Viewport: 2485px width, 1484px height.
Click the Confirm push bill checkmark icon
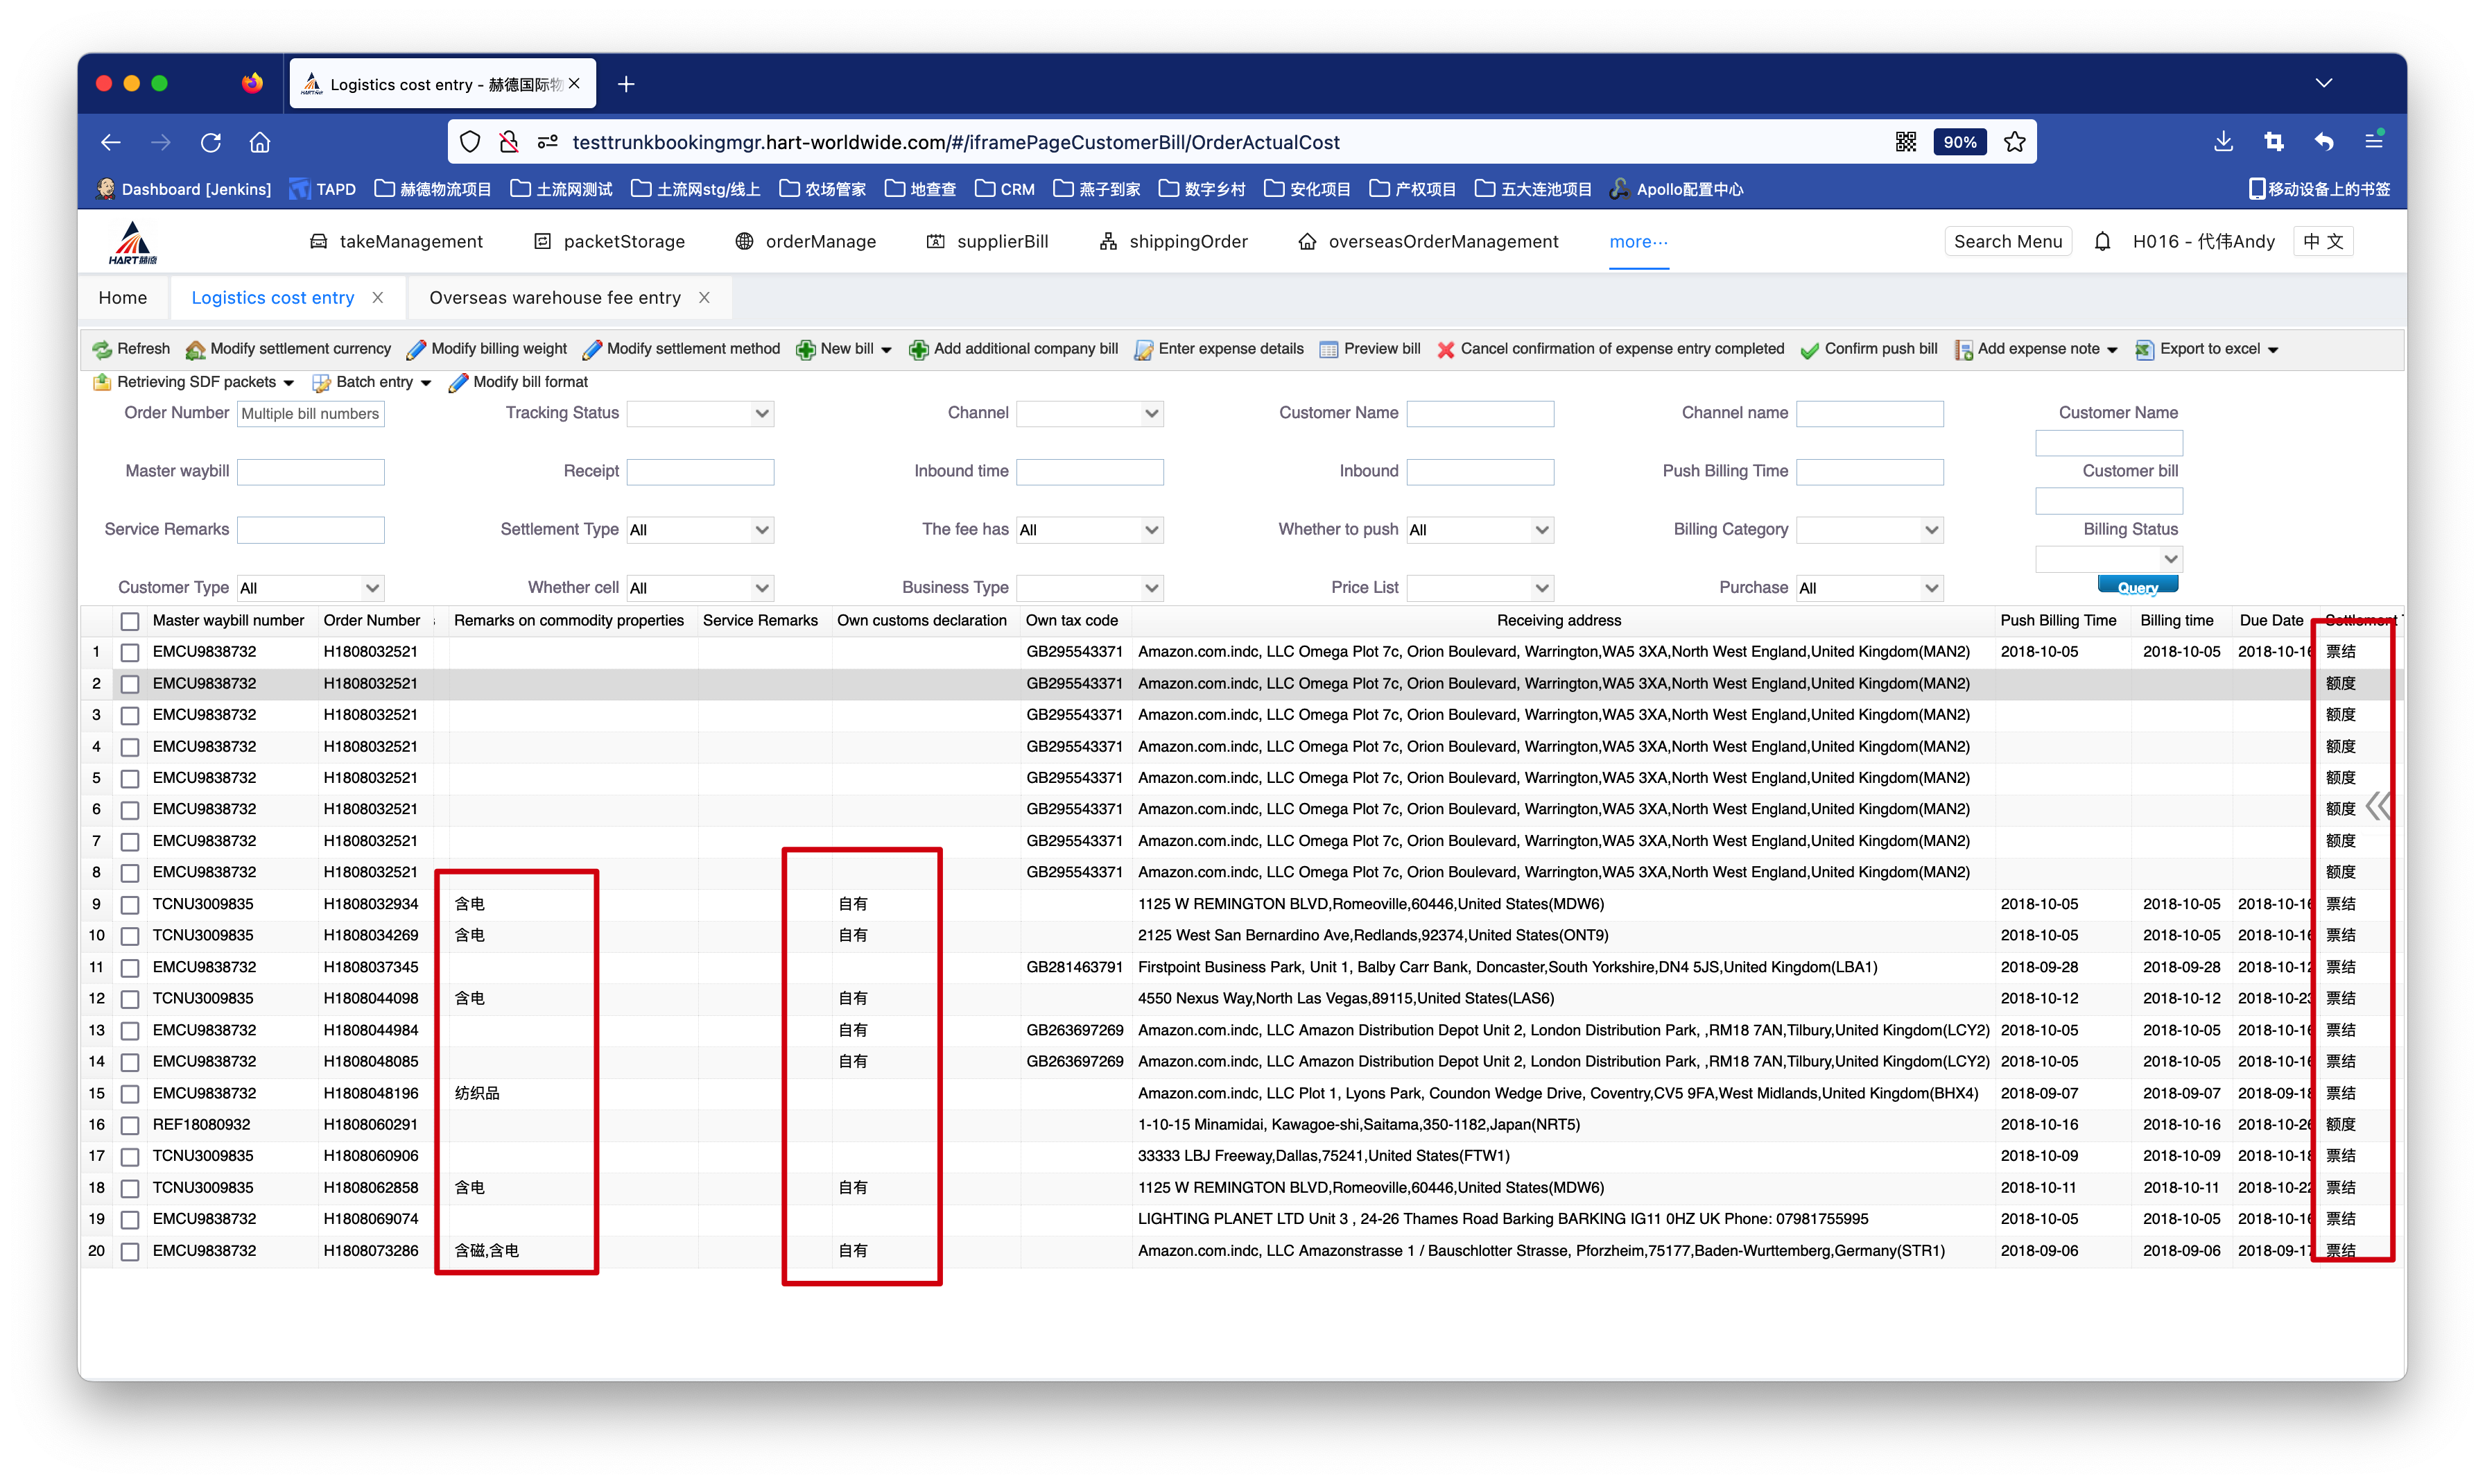[x=1809, y=349]
